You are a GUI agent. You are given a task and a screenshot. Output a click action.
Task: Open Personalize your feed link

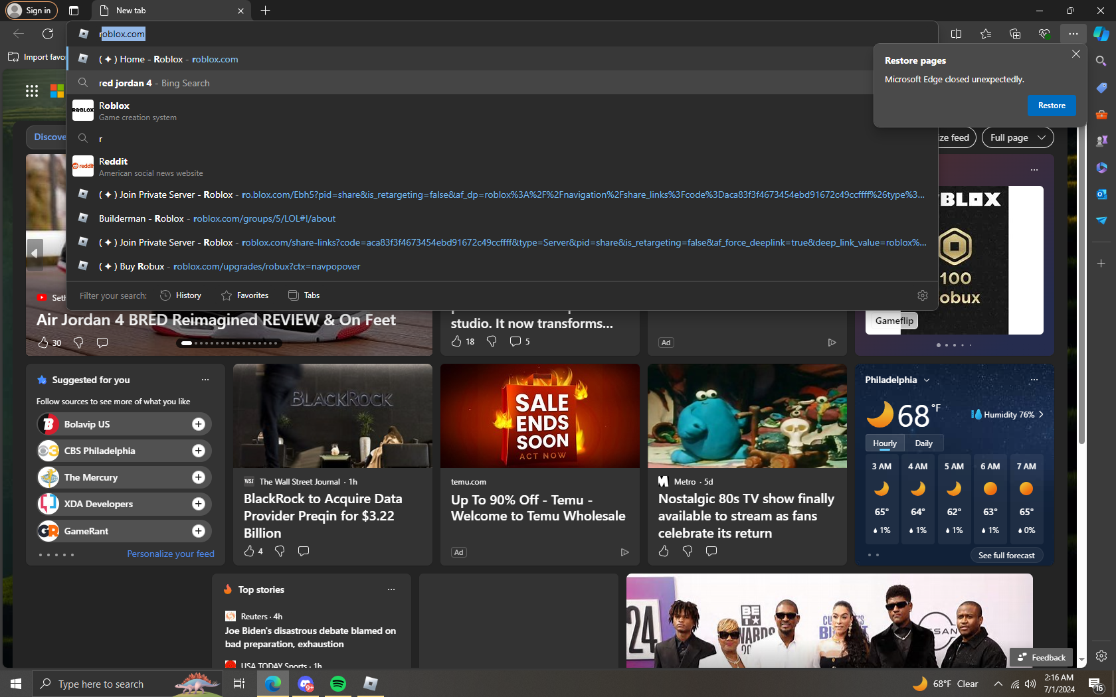click(x=171, y=554)
